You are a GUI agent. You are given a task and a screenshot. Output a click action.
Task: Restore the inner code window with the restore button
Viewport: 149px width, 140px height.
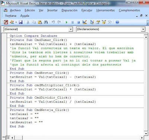(141, 16)
